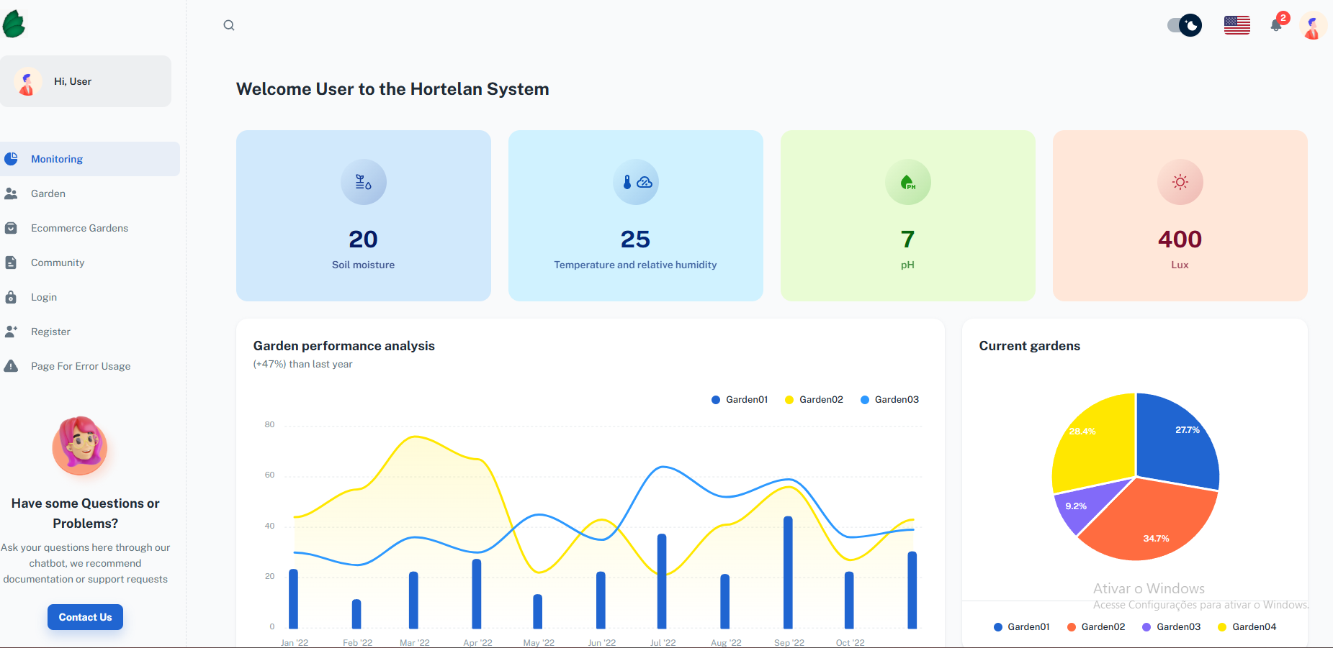1333x648 pixels.
Task: Open the Garden section icon in sidebar
Action: tap(12, 193)
